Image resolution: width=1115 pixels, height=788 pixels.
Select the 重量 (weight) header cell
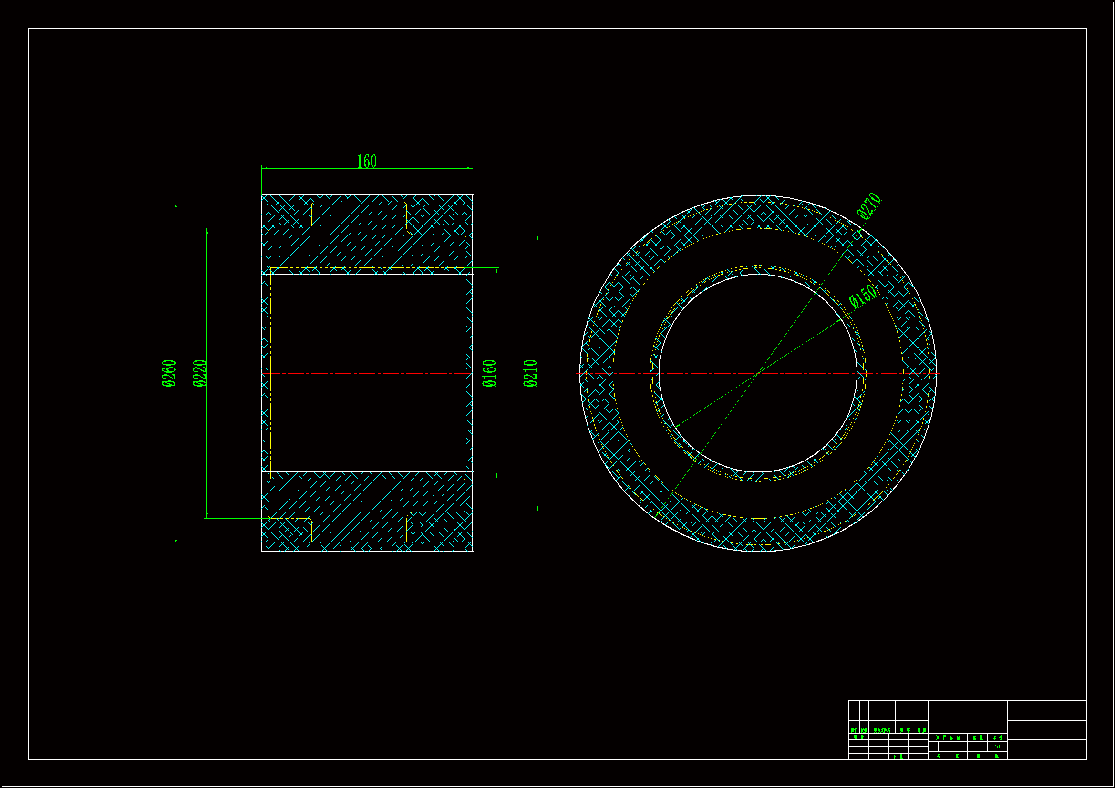978,737
